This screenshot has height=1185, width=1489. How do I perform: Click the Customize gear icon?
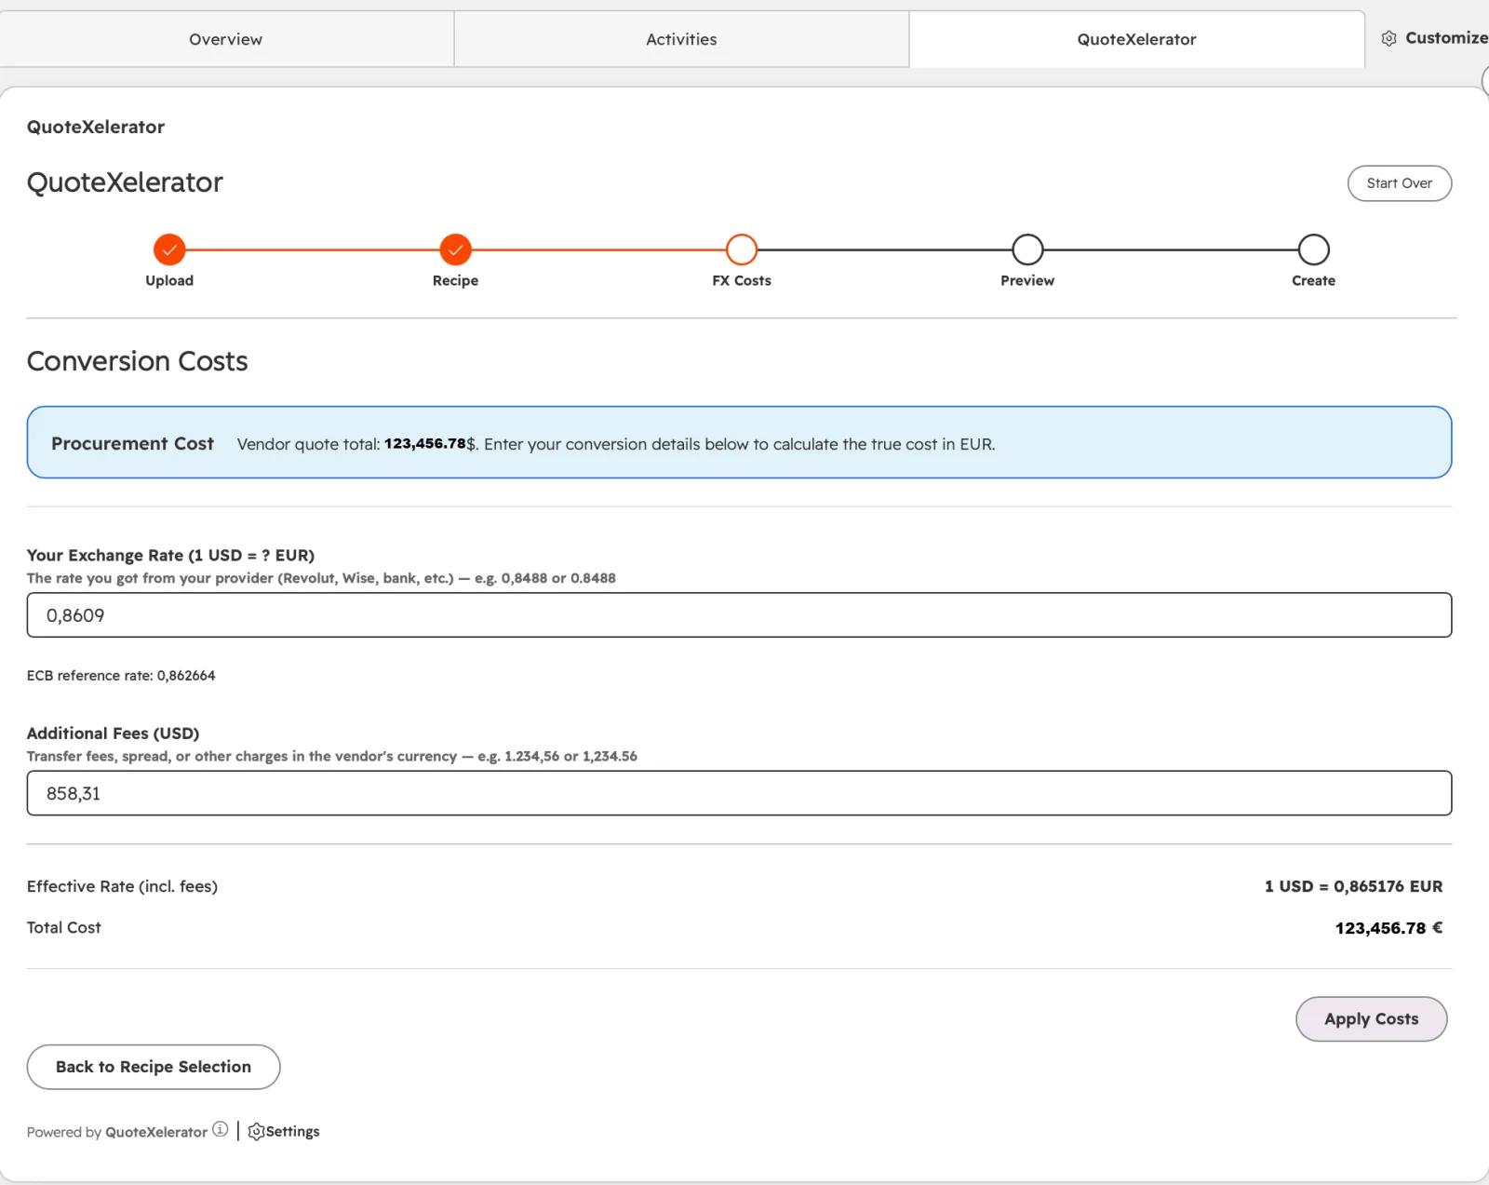[1388, 38]
